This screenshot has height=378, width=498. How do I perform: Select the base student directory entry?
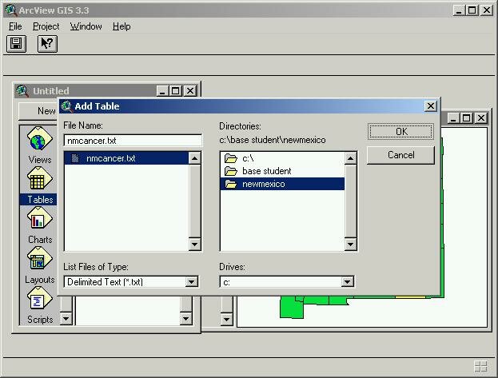pos(282,171)
